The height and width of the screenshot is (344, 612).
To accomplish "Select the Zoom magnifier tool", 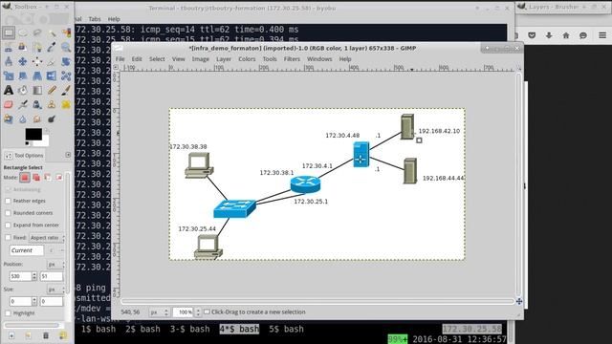I will [66, 47].
